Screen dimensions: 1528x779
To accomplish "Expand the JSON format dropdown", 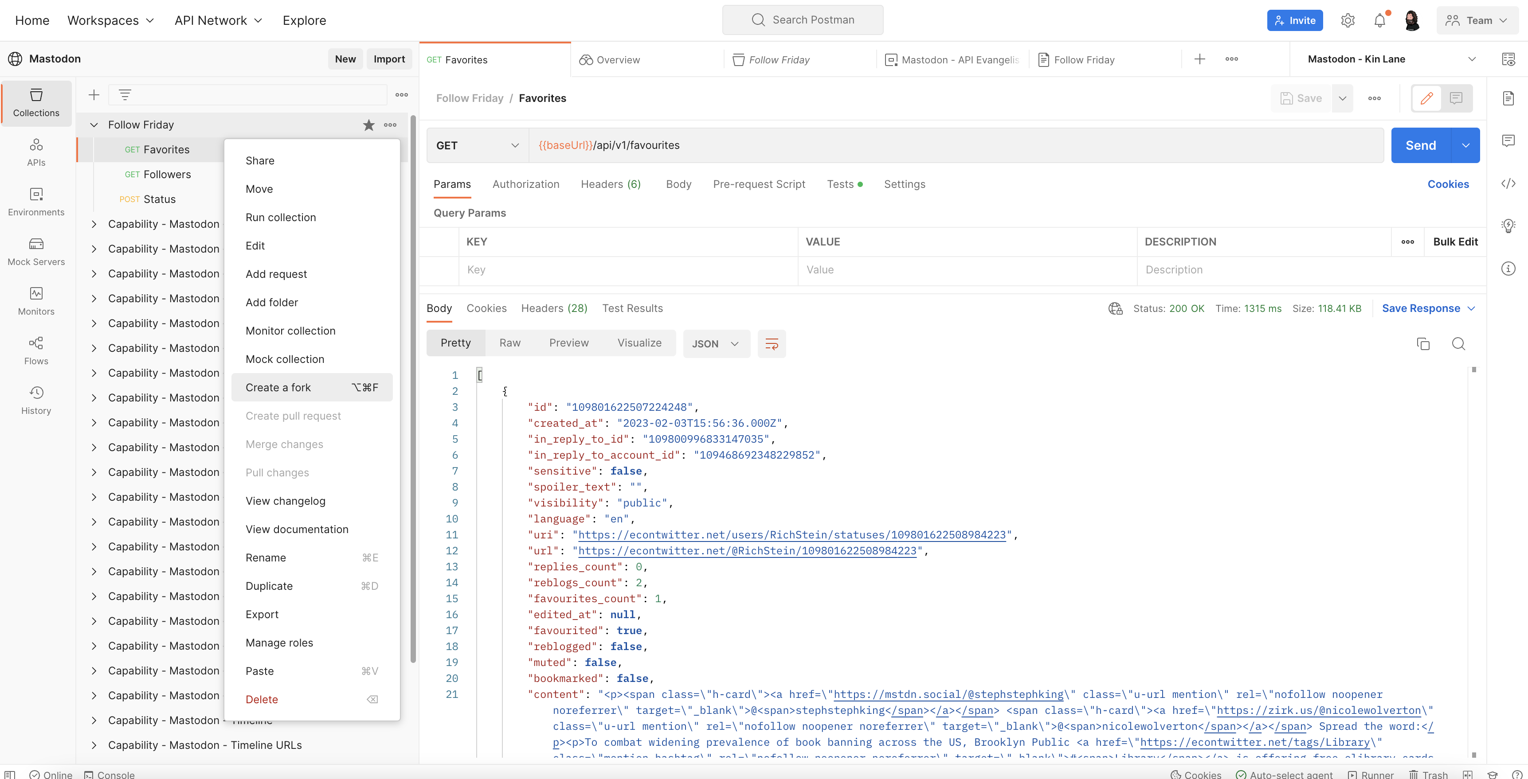I will 717,344.
